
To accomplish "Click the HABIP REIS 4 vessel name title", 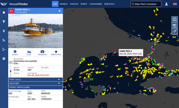I will tap(22, 10).
